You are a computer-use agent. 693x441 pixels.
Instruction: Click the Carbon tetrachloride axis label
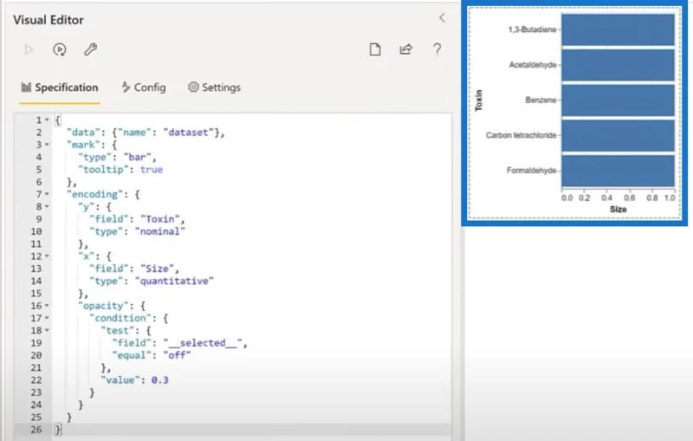click(521, 135)
